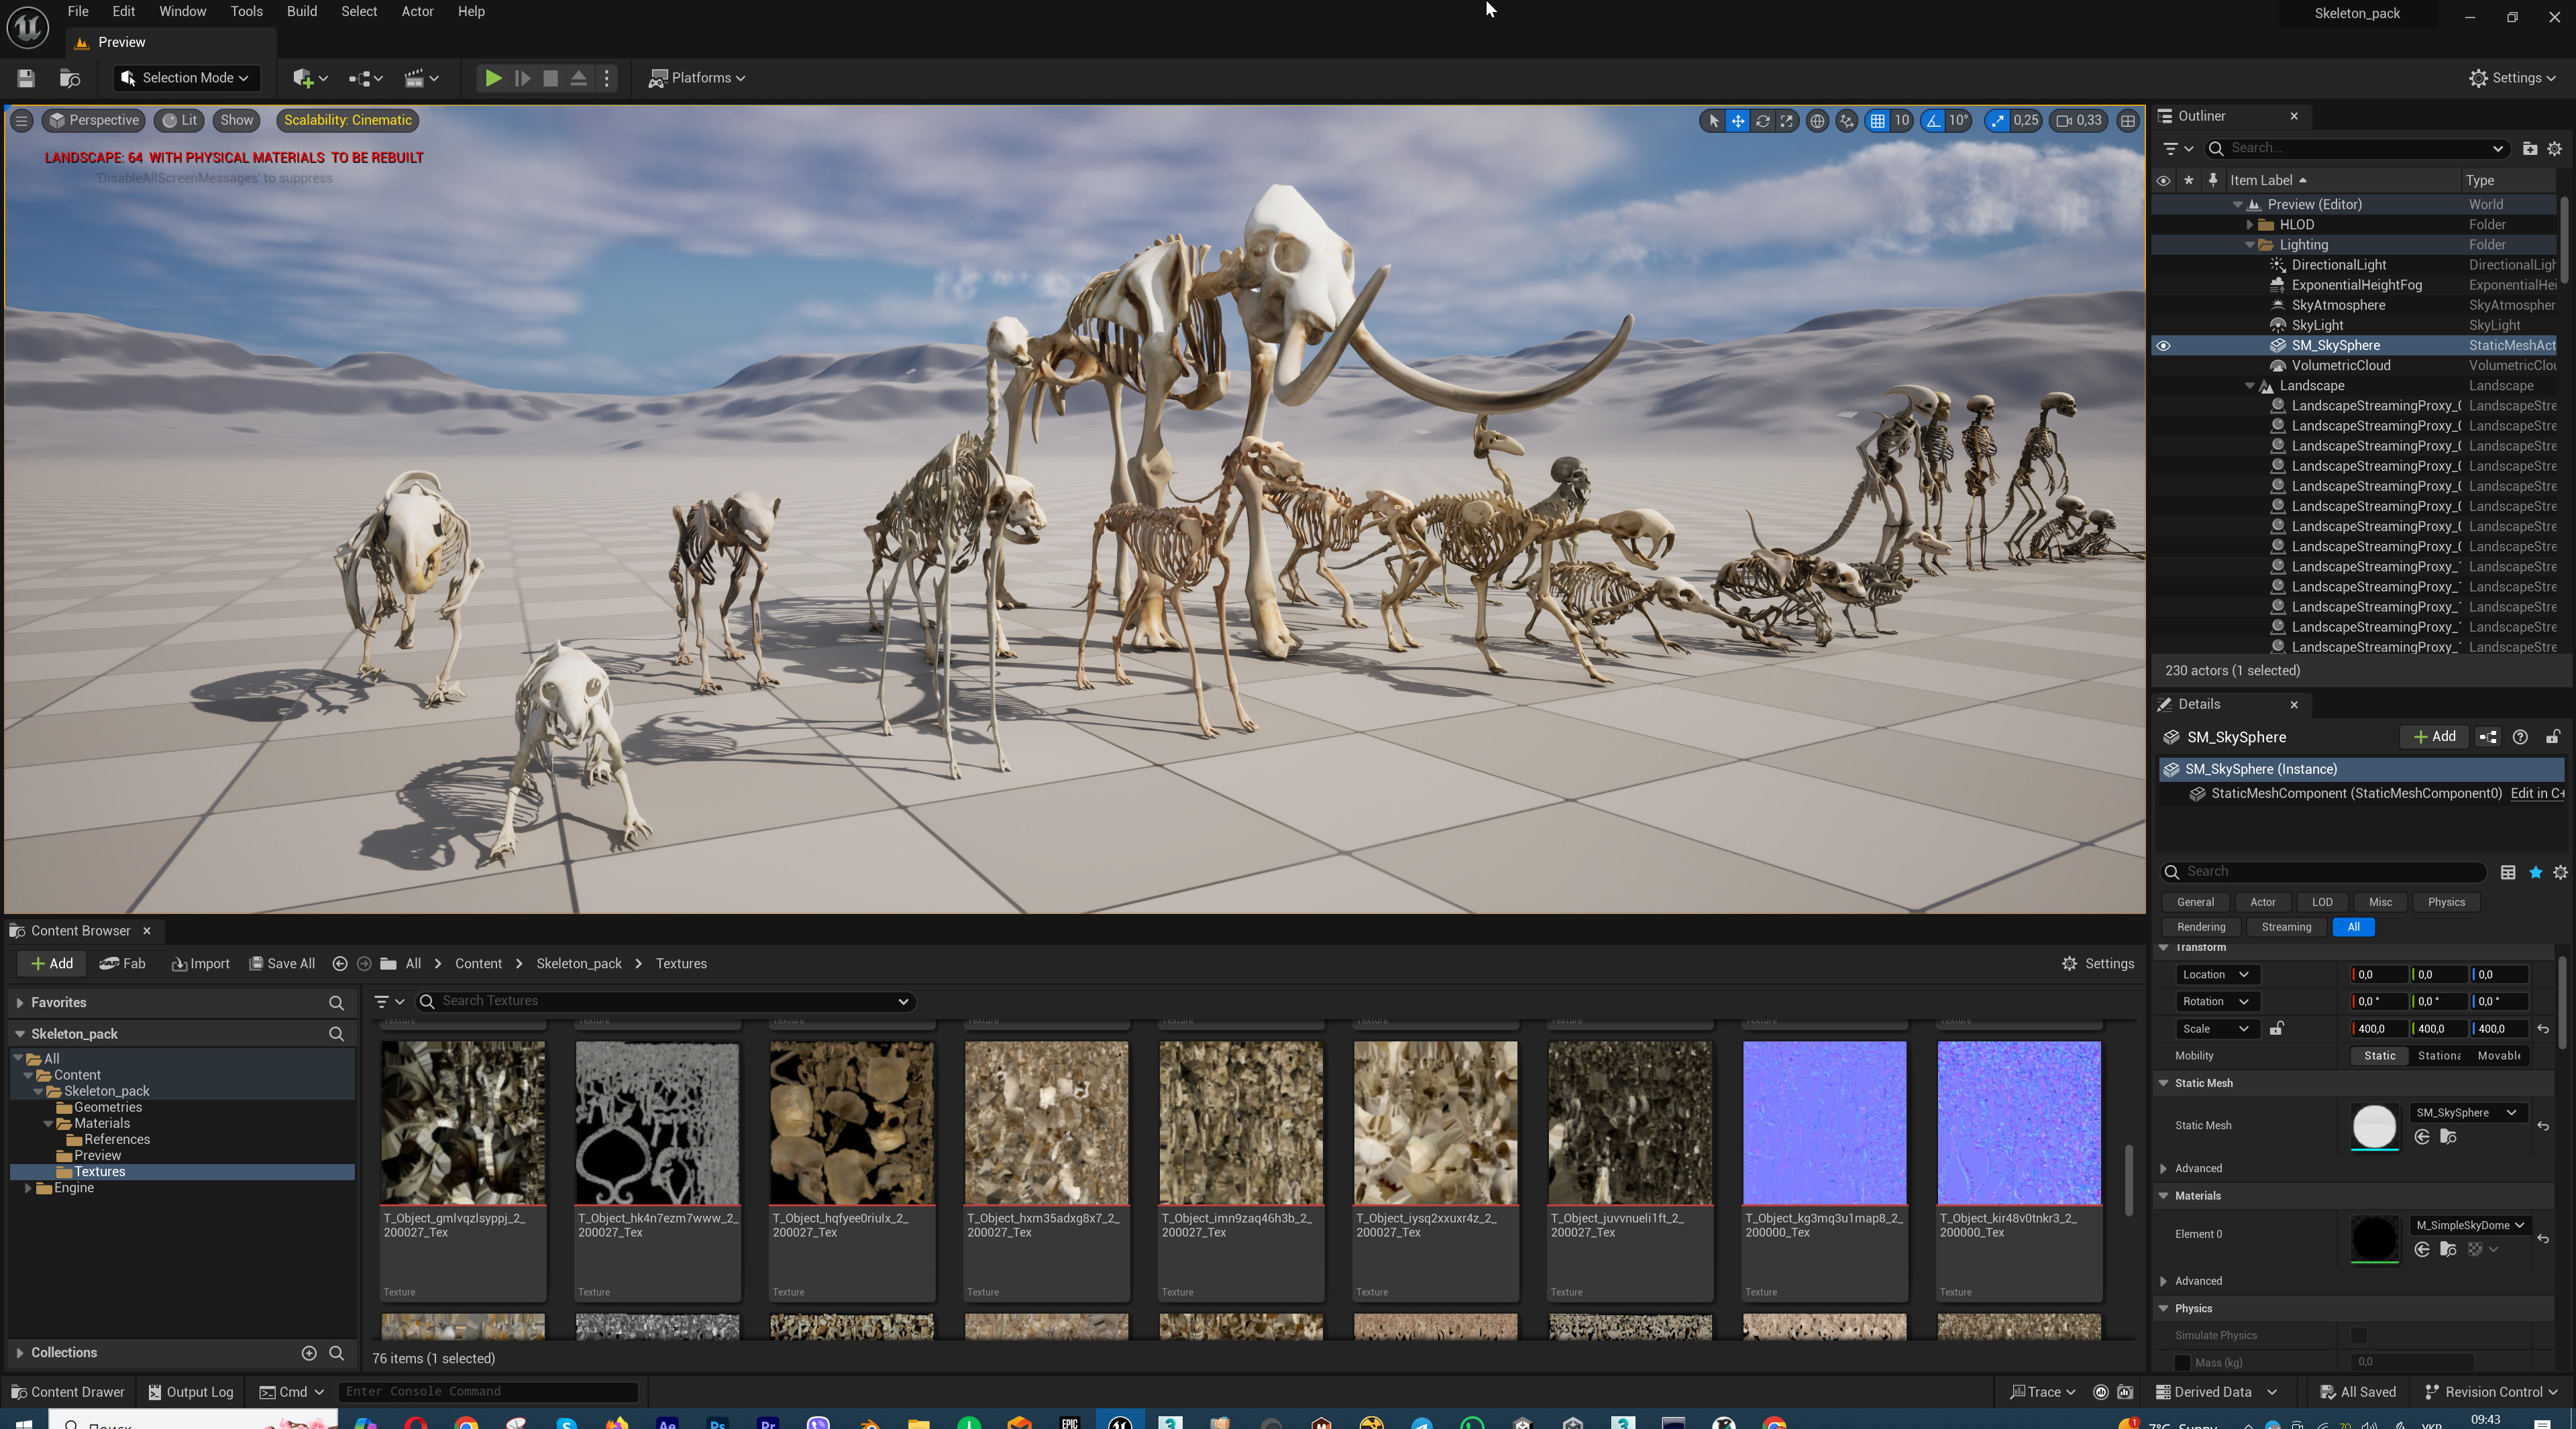Toggle Details property matrix table icon

tap(2508, 872)
